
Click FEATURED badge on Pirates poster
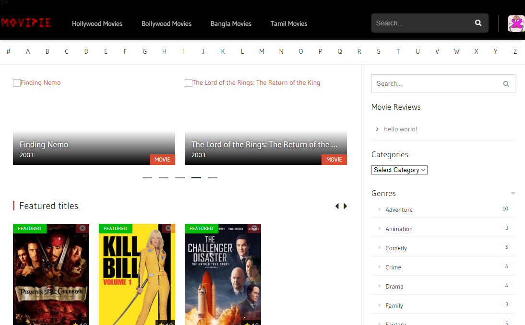tap(29, 228)
